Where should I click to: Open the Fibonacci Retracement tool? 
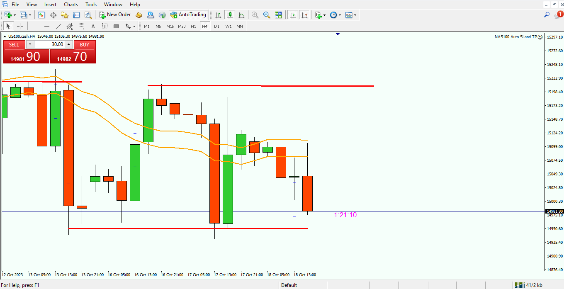(82, 26)
